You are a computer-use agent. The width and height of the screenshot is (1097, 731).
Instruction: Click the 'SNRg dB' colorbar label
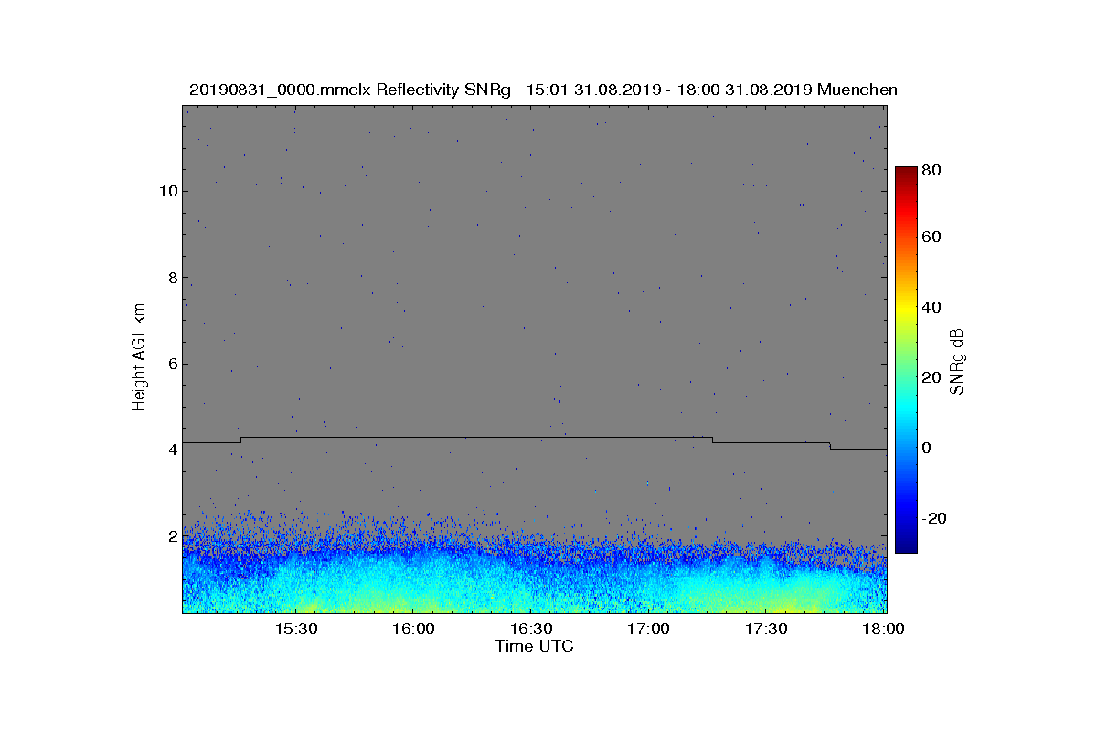[x=957, y=362]
